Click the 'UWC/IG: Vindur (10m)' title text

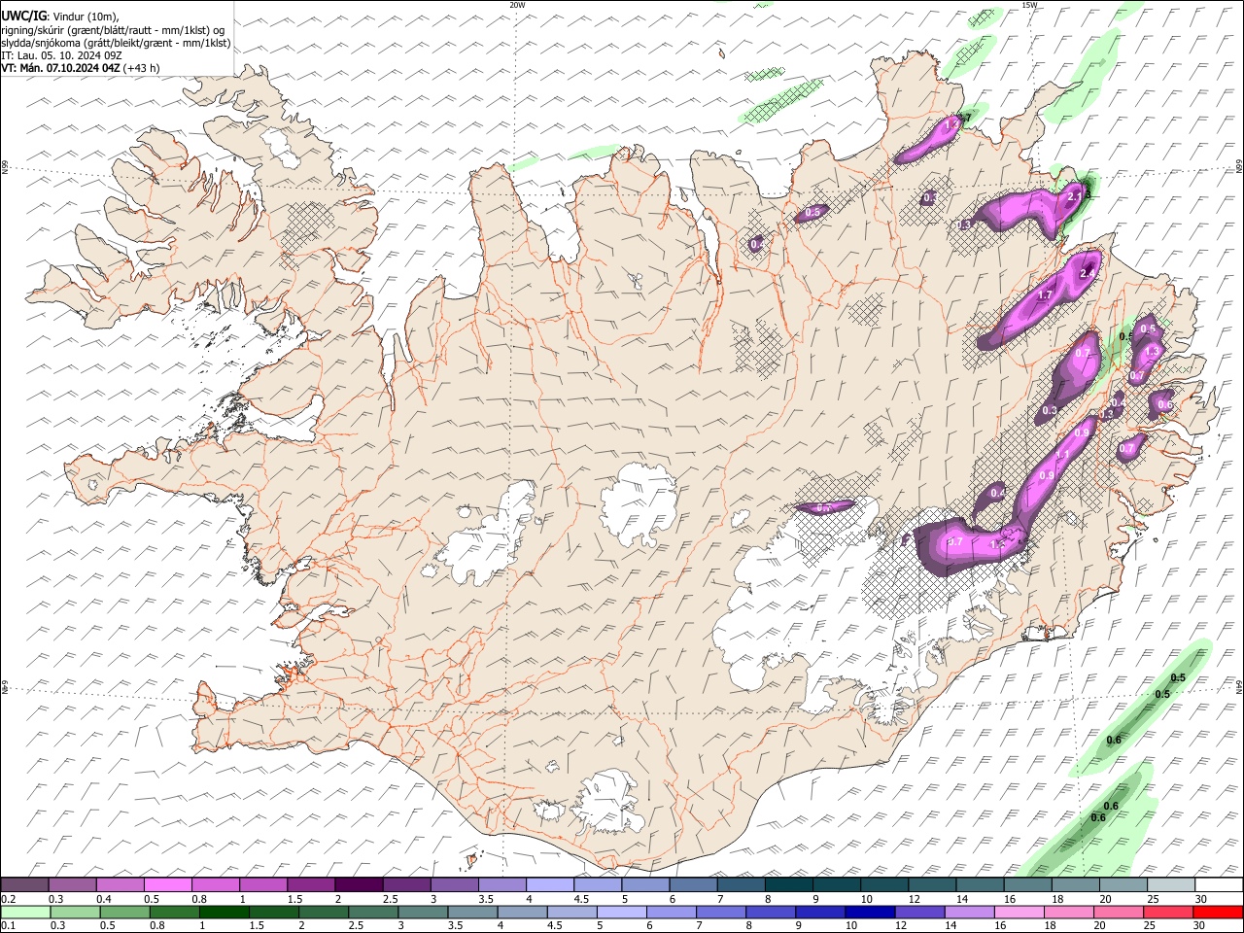point(60,16)
